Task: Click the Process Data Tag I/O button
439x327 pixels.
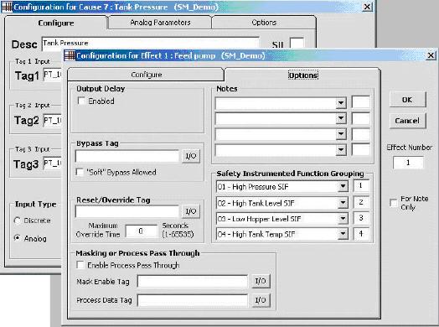Action: (261, 300)
